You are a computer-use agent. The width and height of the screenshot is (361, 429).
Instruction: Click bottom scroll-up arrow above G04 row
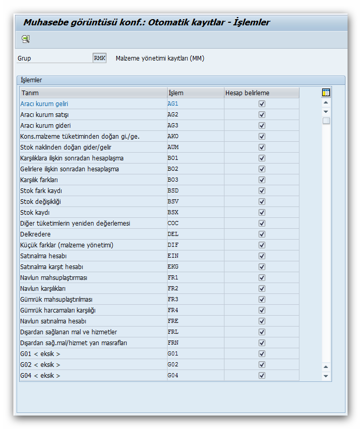326,367
